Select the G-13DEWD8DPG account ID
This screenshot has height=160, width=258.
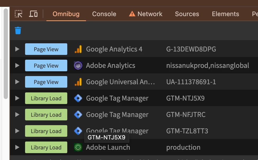(x=191, y=49)
